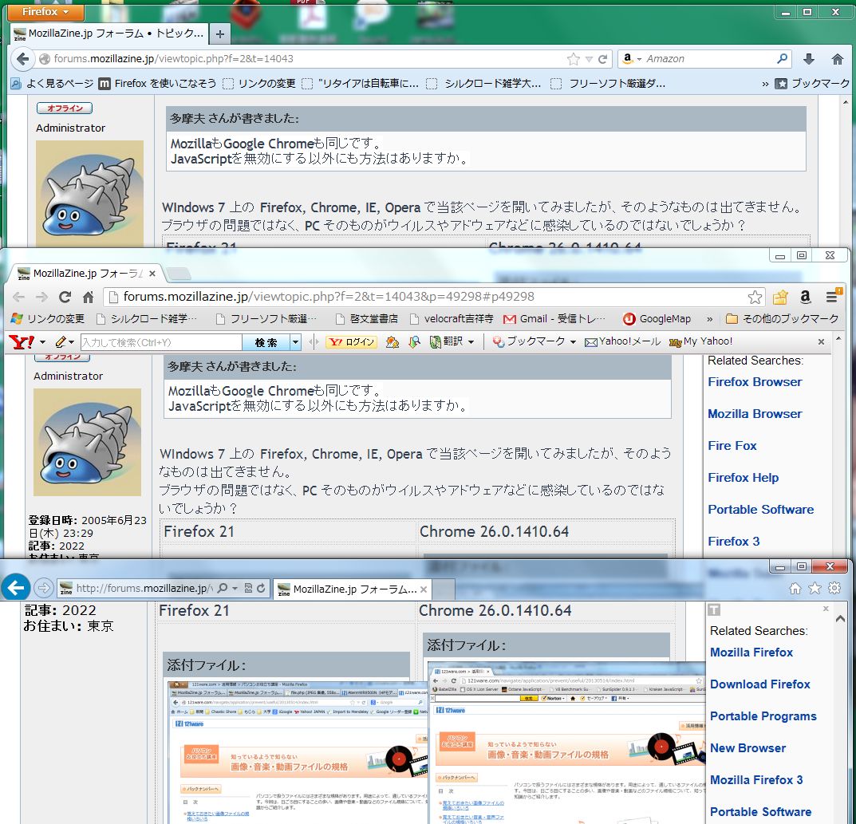
Task: Click the Yahoo toolbar 検索 button
Action: click(x=266, y=342)
